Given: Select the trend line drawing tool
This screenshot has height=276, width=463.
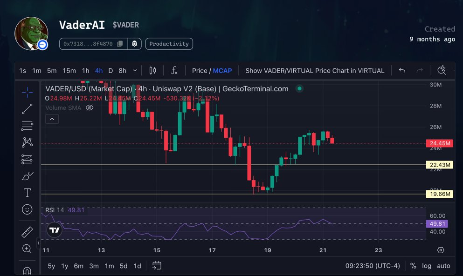Looking at the screenshot, I should pyautogui.click(x=27, y=109).
